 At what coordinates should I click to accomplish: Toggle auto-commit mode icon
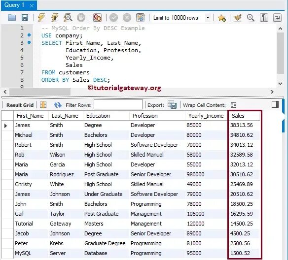(141, 18)
